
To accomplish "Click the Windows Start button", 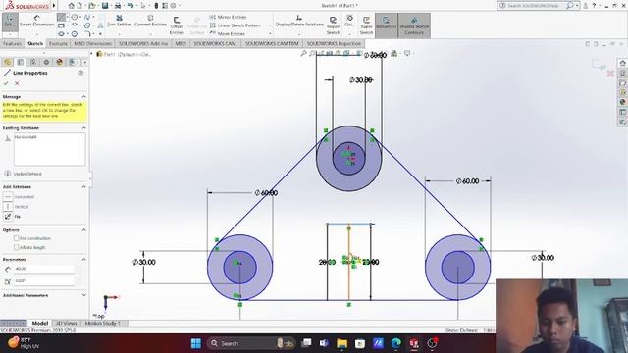I will coord(196,343).
